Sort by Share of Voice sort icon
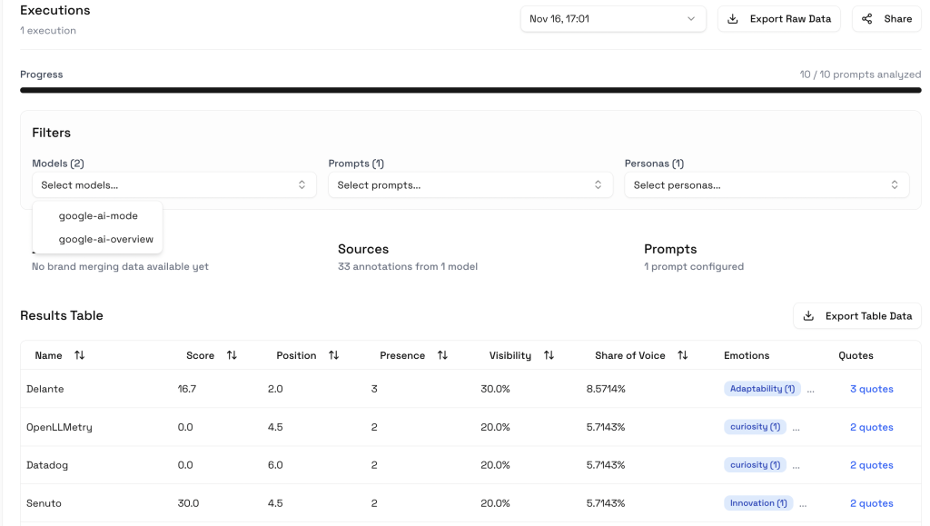The image size is (930, 526). [682, 355]
